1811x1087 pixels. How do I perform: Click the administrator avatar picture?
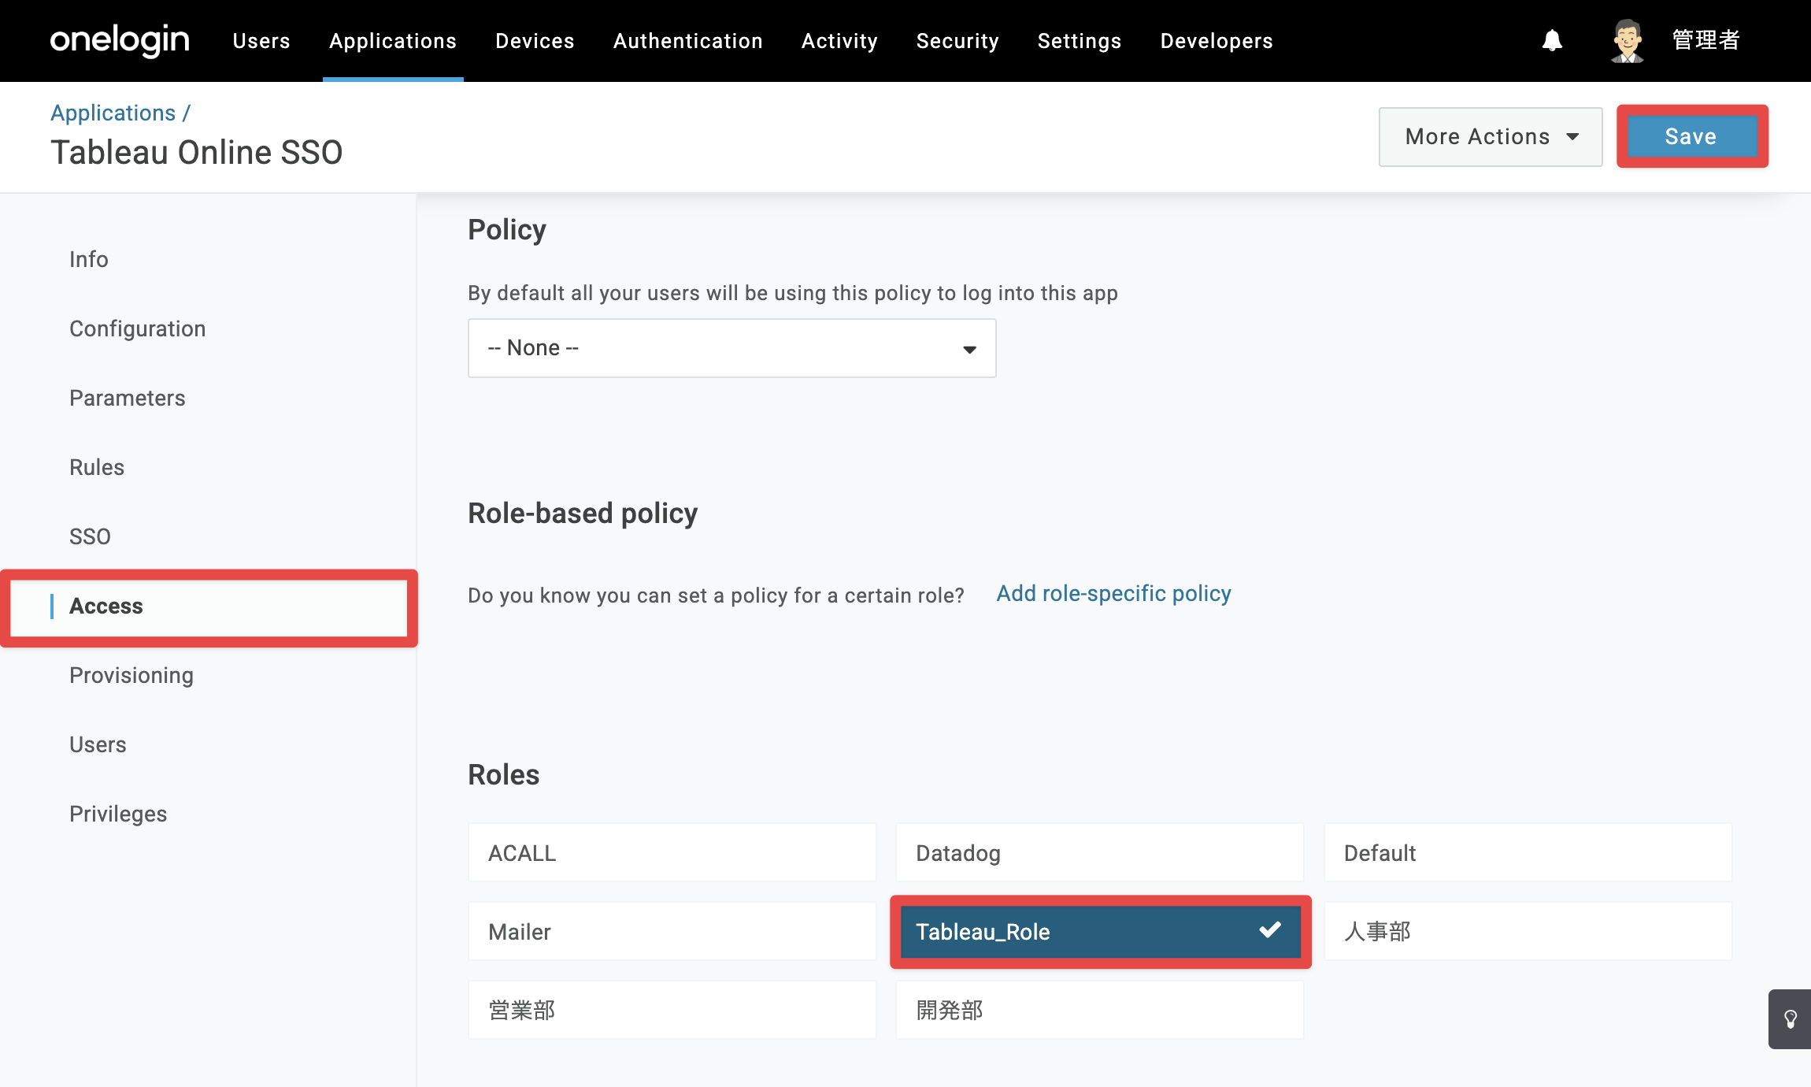[1627, 41]
